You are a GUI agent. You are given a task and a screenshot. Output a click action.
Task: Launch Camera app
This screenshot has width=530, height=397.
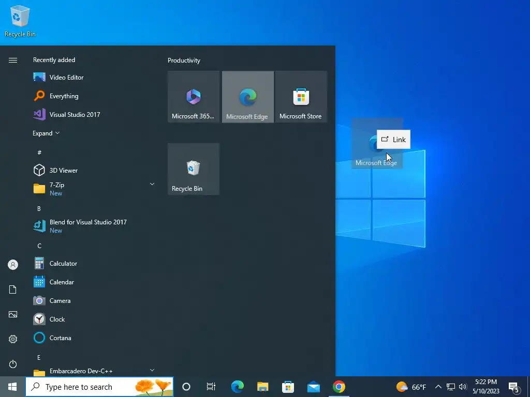coord(94,300)
